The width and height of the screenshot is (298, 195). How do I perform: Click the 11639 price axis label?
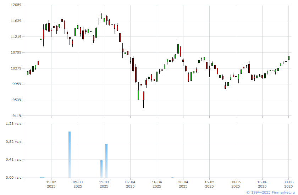(x=16, y=21)
